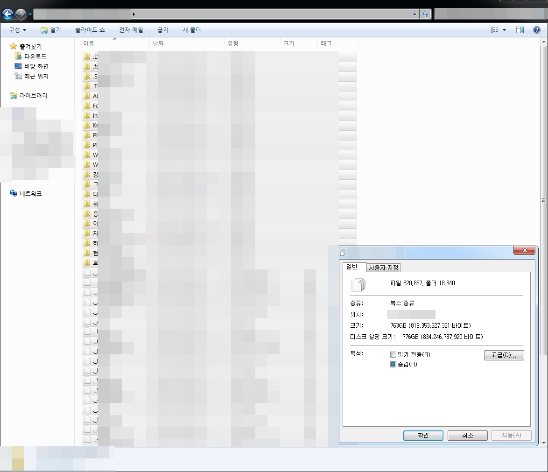Select the folder starting with ".D"

(219, 56)
